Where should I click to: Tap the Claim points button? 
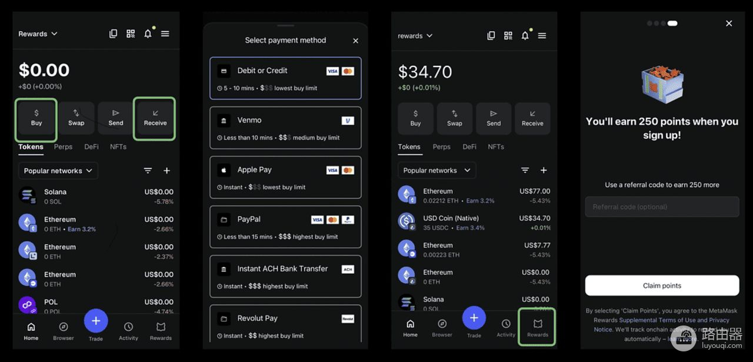(662, 285)
